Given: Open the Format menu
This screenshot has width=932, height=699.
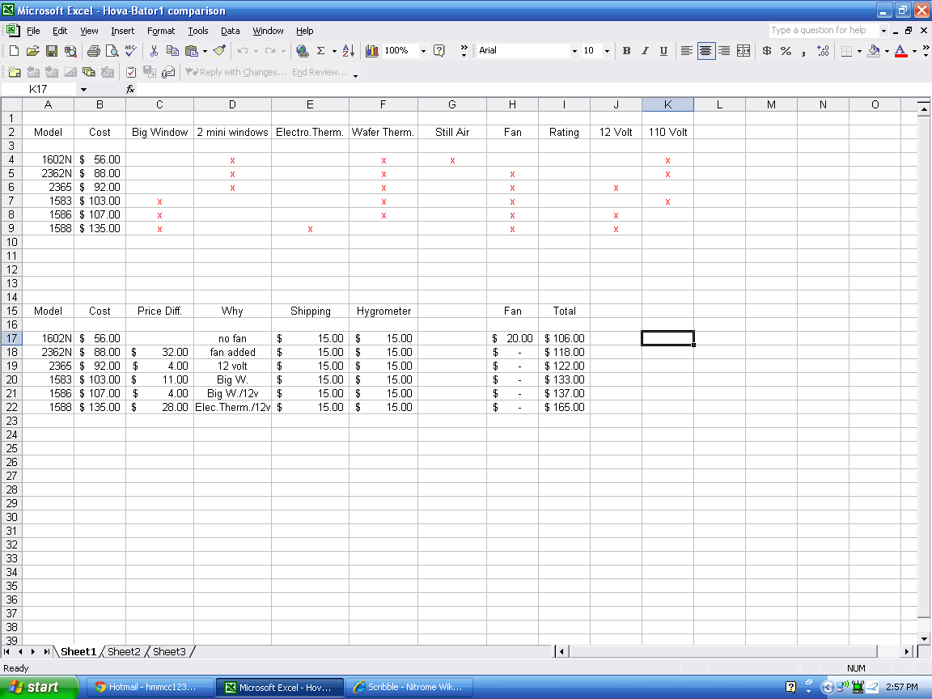Looking at the screenshot, I should (x=161, y=31).
